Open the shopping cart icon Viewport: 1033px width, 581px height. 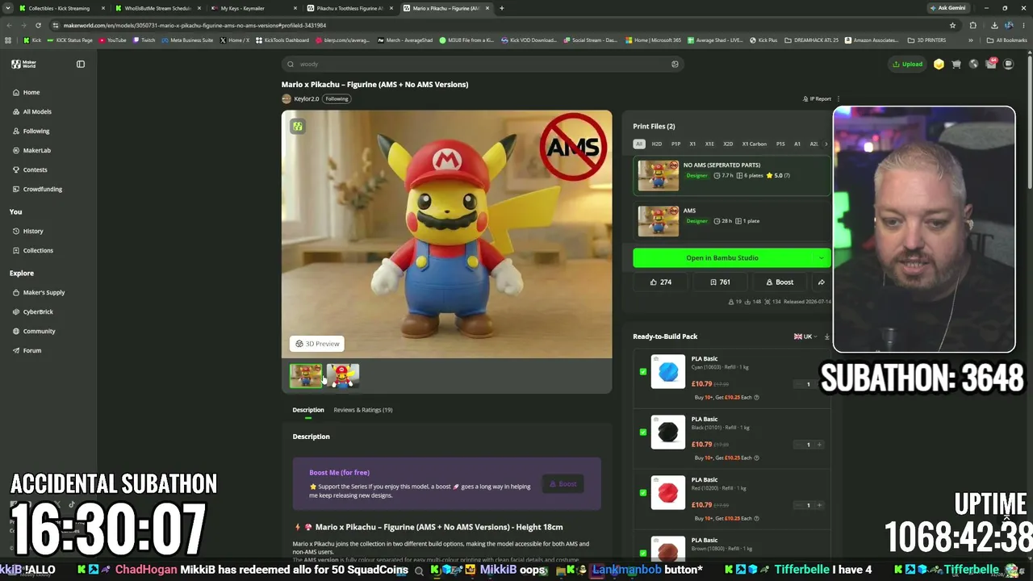pos(956,64)
